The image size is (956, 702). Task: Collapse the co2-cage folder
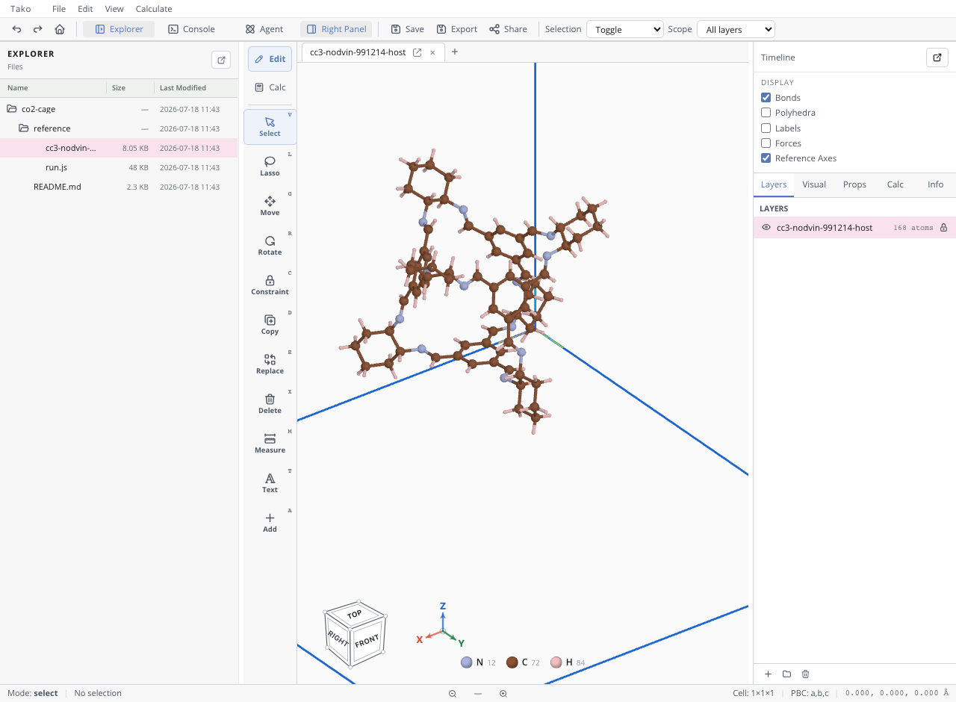(x=119, y=109)
